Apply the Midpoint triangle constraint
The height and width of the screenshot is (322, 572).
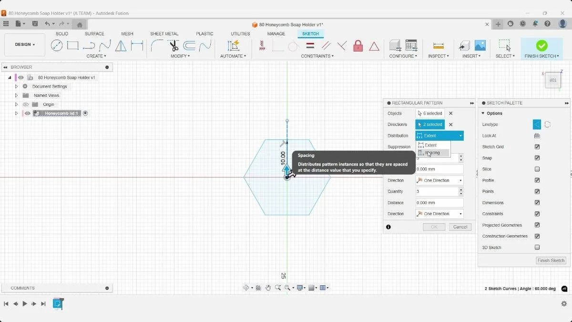click(374, 46)
